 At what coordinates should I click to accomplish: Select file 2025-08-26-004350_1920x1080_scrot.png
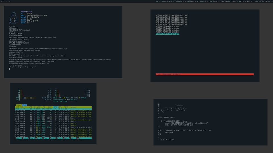coord(171,23)
